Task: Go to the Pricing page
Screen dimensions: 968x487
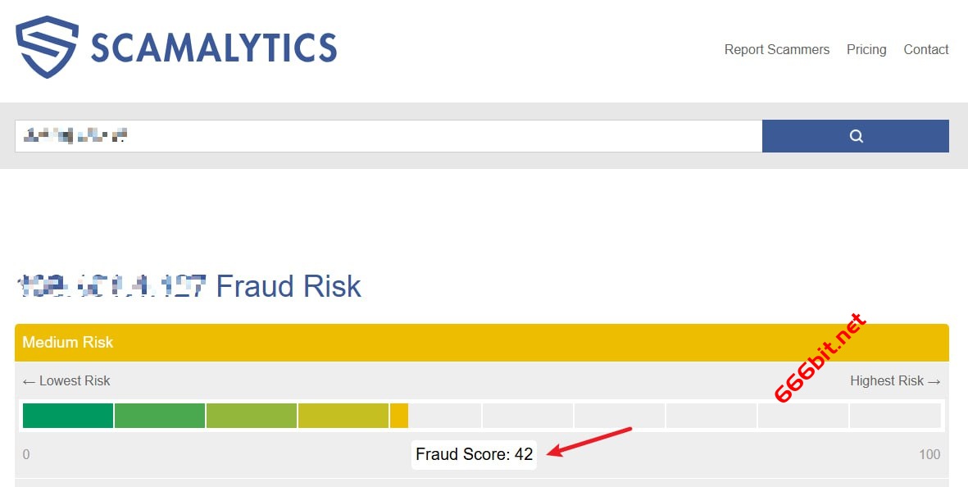Action: [x=866, y=49]
